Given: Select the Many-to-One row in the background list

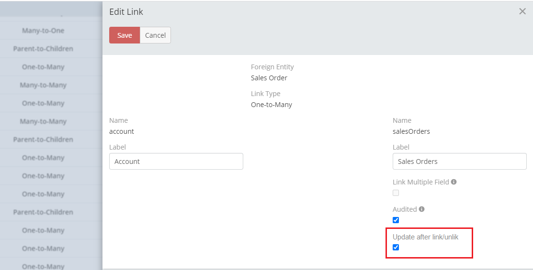Looking at the screenshot, I should click(43, 31).
